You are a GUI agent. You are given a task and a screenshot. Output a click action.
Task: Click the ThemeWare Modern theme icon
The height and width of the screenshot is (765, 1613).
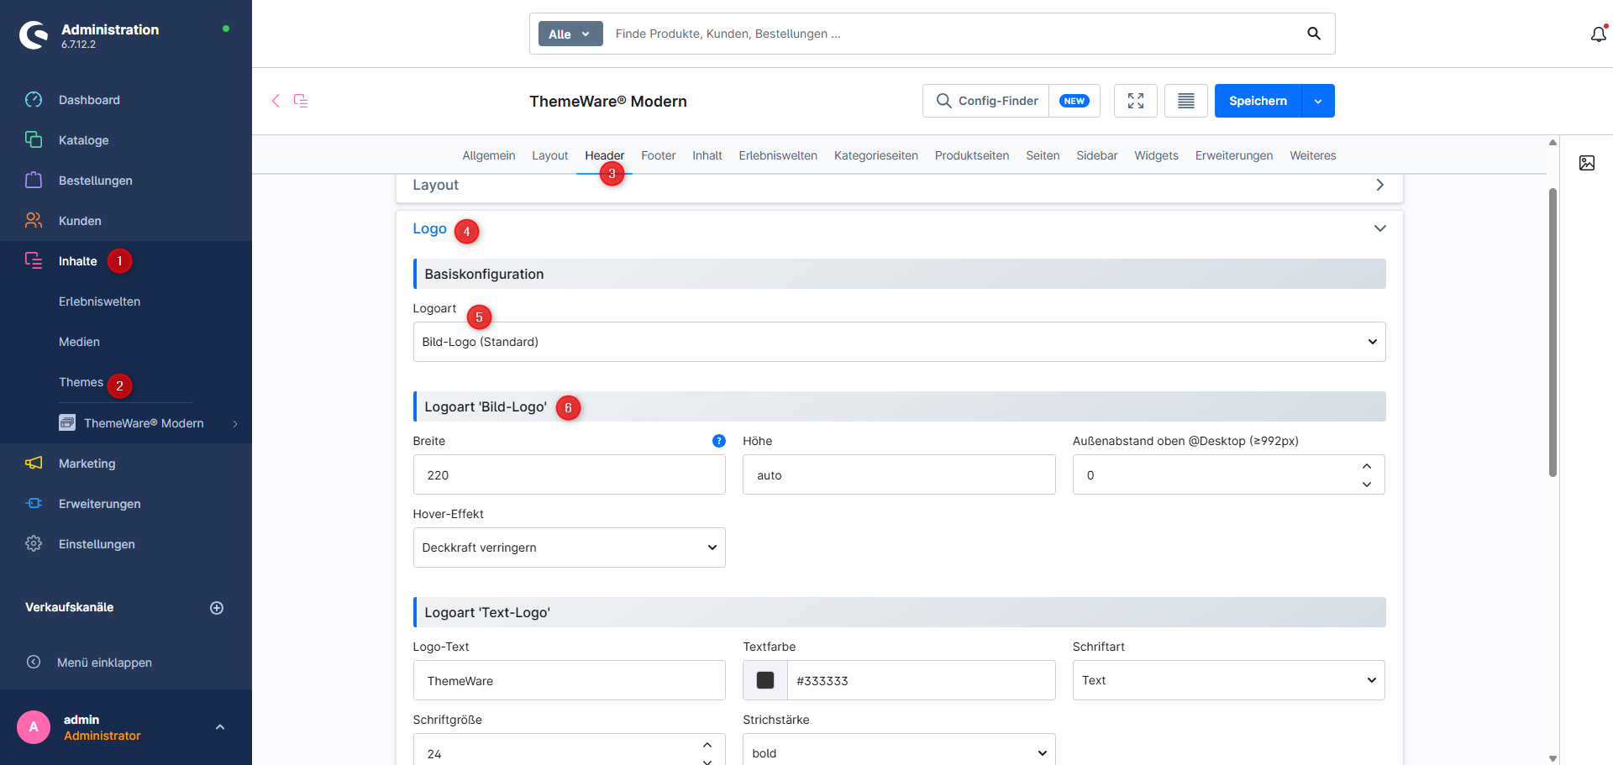tap(67, 422)
